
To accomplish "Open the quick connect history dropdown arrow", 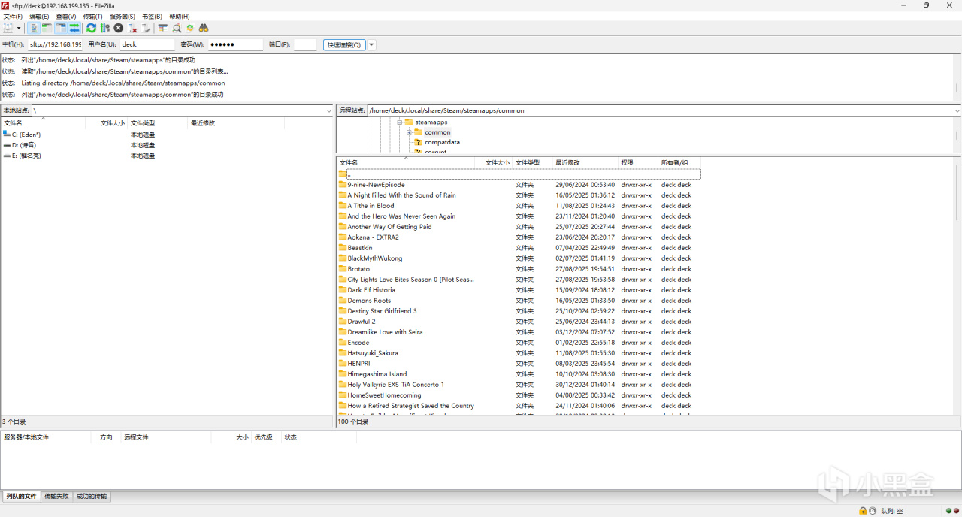I will (x=371, y=45).
